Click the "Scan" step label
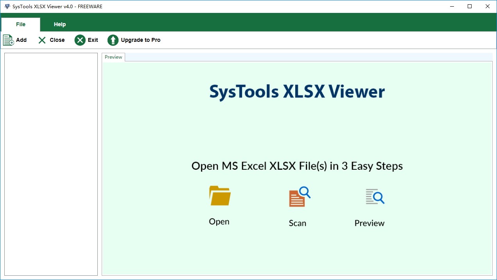The width and height of the screenshot is (497, 280). click(298, 223)
